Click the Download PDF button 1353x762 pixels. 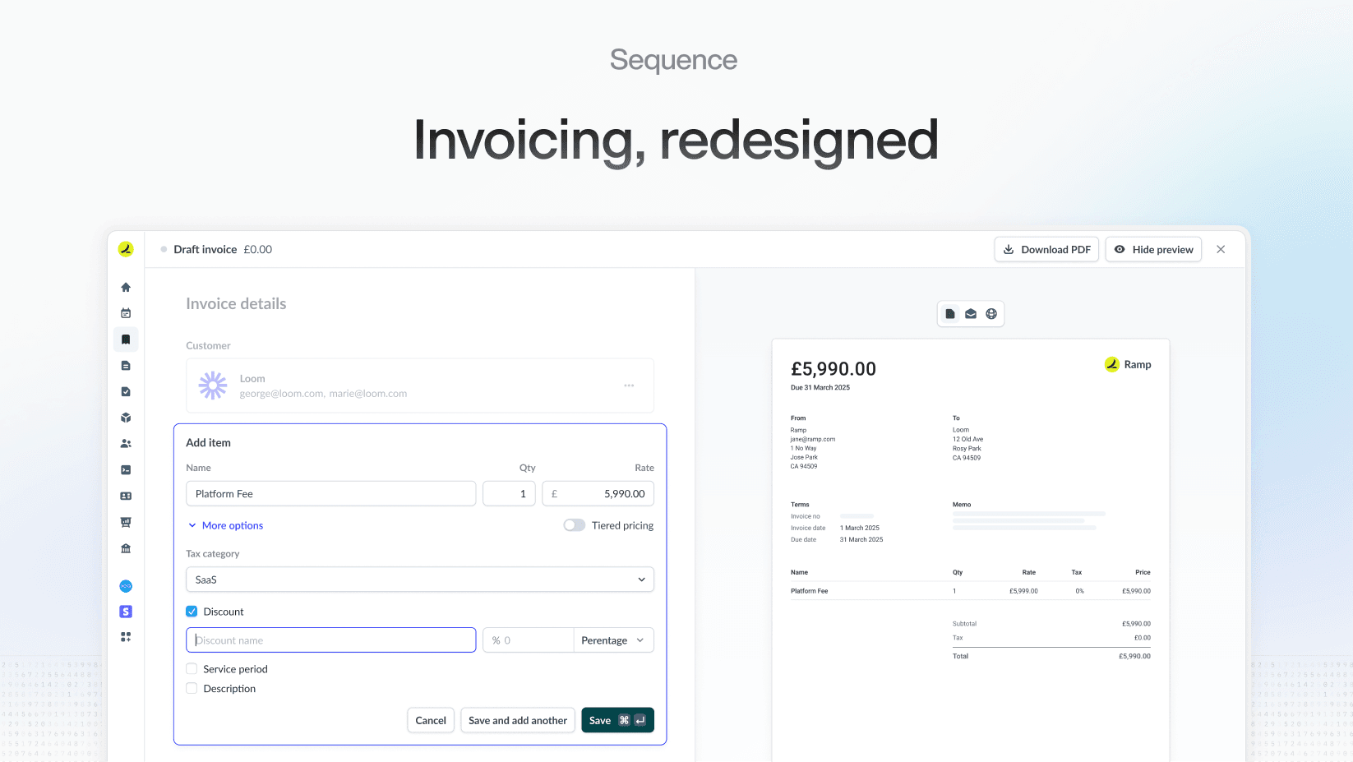pyautogui.click(x=1046, y=250)
